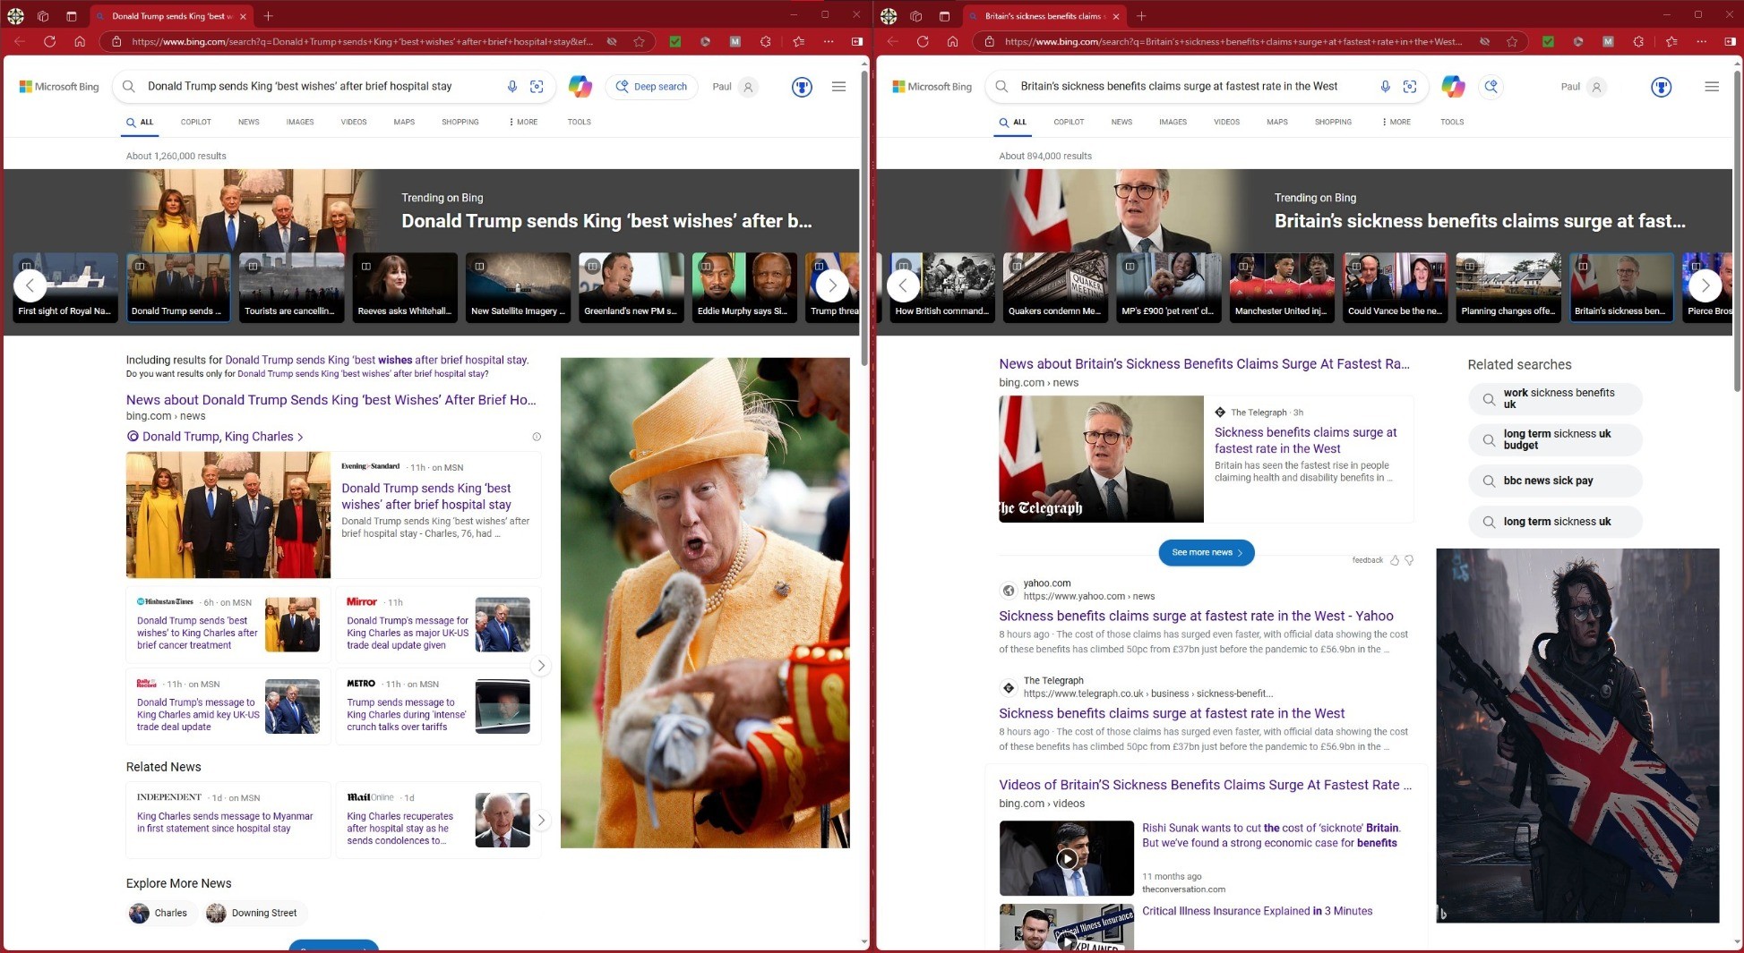This screenshot has width=1744, height=953.
Task: Open Favorites list icon in left window
Action: tap(798, 41)
